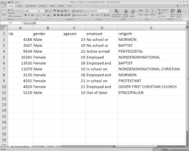Screen dimensions: 189x151
Task: Open Cell Styles gallery
Action: click(x=132, y=13)
